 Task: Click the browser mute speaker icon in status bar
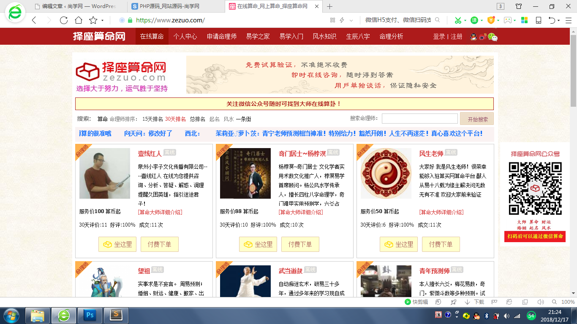[x=540, y=302]
